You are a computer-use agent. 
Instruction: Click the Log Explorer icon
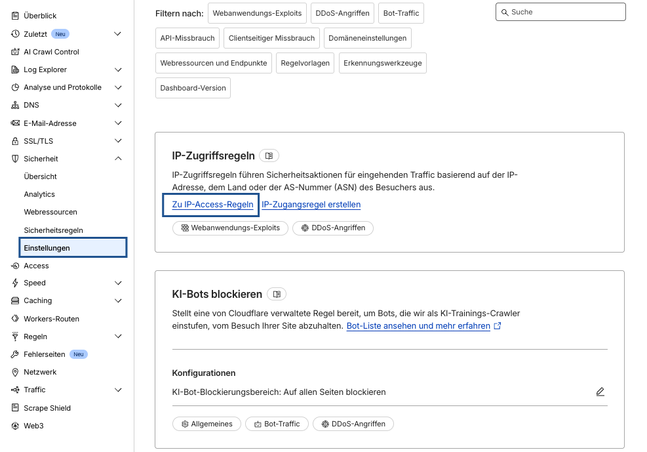[x=15, y=70]
